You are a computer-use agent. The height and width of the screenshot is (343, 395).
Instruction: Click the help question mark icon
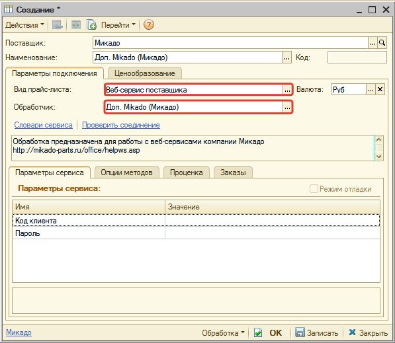pos(149,24)
